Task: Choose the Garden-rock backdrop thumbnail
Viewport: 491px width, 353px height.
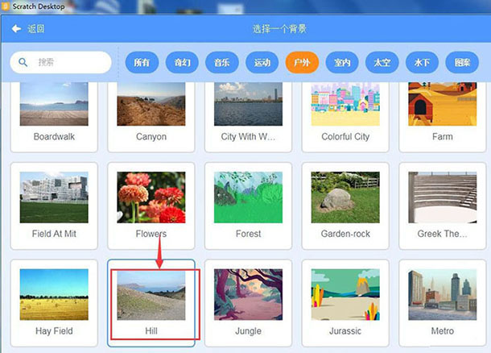Action: pos(345,197)
